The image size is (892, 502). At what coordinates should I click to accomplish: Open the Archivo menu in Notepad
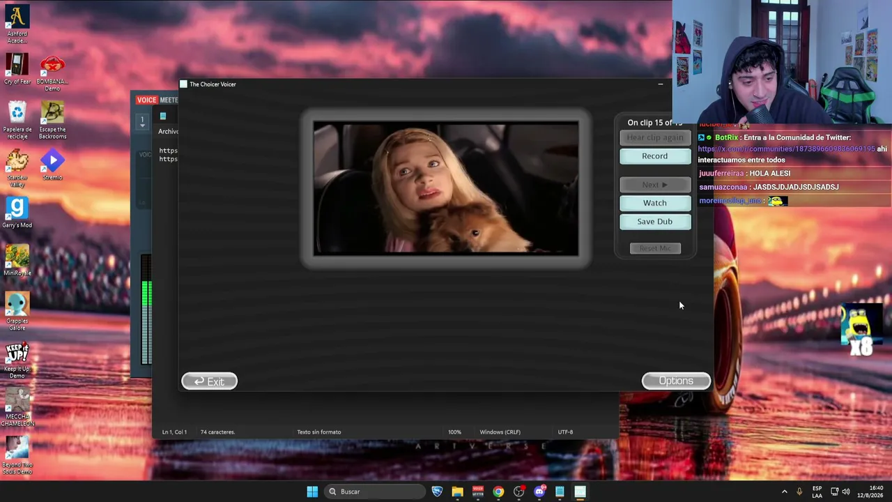point(168,131)
